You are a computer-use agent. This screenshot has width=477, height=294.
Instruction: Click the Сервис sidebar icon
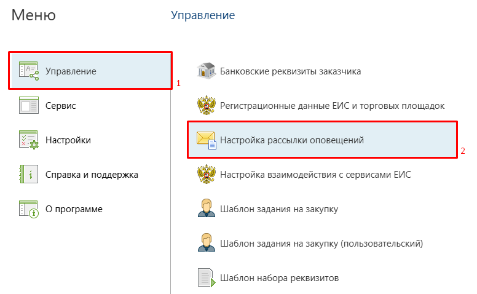click(29, 106)
